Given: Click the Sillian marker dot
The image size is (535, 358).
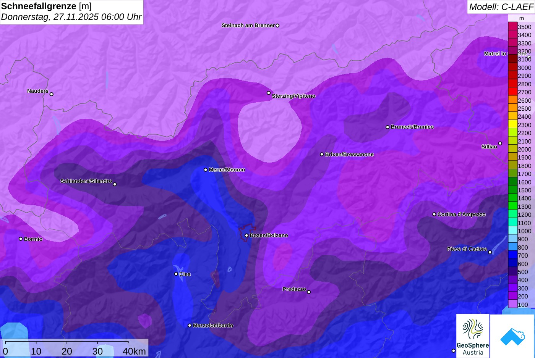Looking at the screenshot, I should pyautogui.click(x=500, y=144).
